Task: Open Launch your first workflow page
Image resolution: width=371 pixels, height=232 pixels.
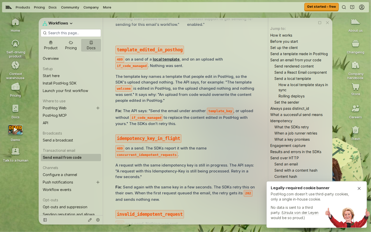Action: tap(65, 91)
